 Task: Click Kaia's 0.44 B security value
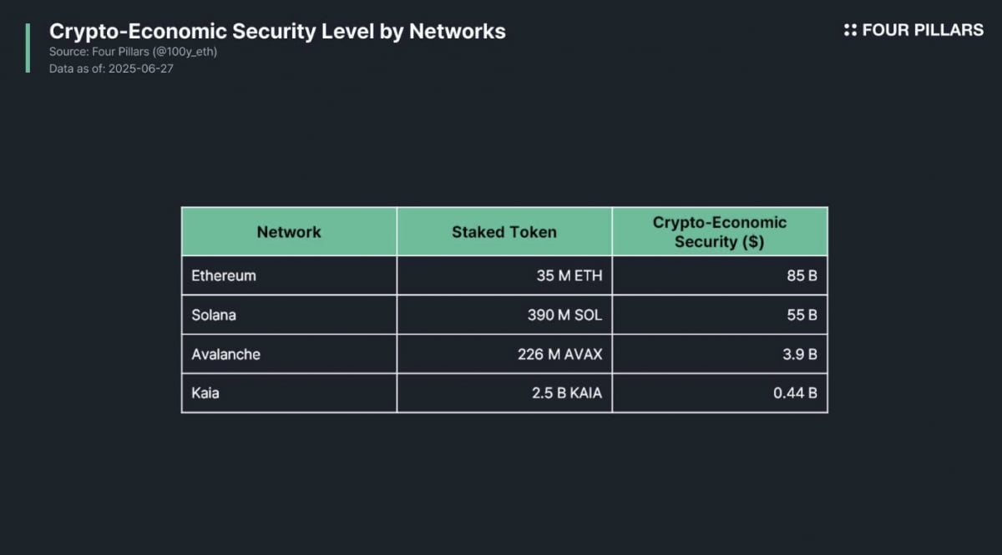click(x=795, y=392)
